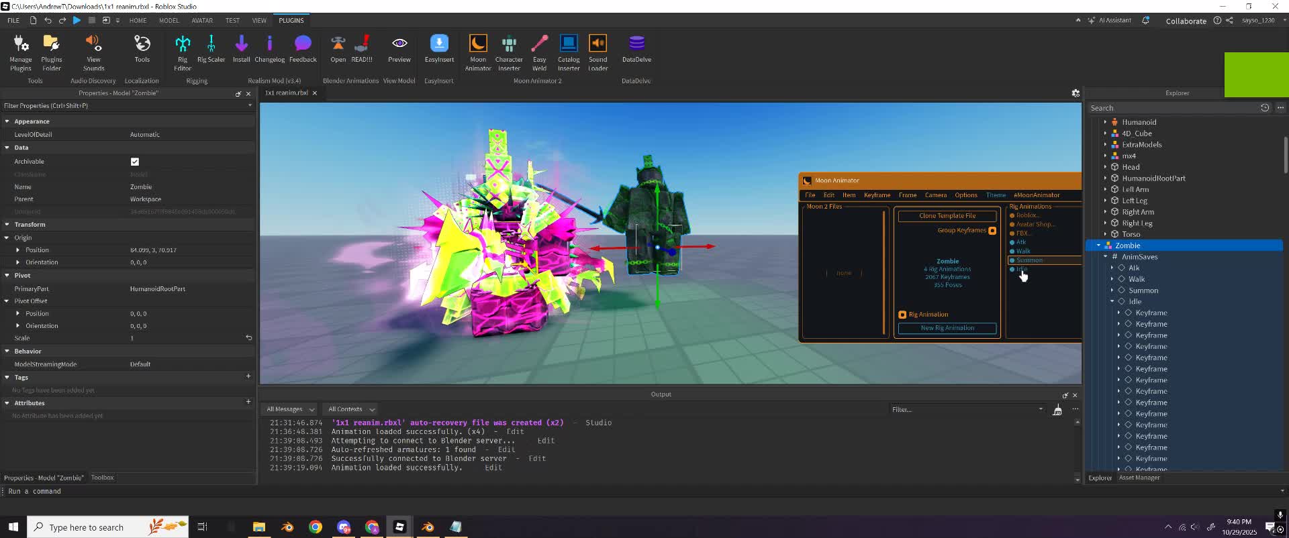Open the Character Inserter tool
Image resolution: width=1289 pixels, height=538 pixels.
509,52
